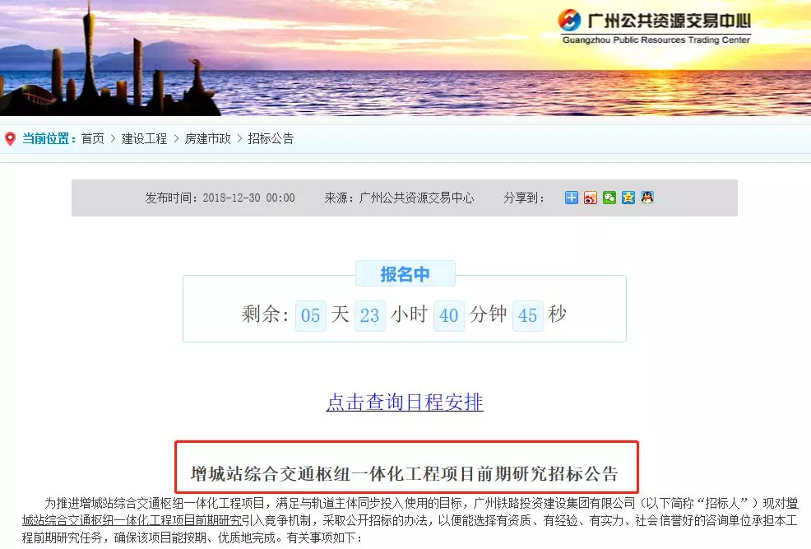
Task: Click the red location pin icon
Action: [x=10, y=138]
